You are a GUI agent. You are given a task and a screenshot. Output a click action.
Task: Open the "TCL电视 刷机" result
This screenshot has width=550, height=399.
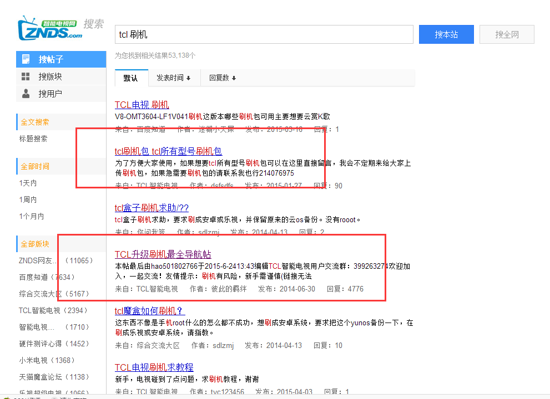point(142,105)
